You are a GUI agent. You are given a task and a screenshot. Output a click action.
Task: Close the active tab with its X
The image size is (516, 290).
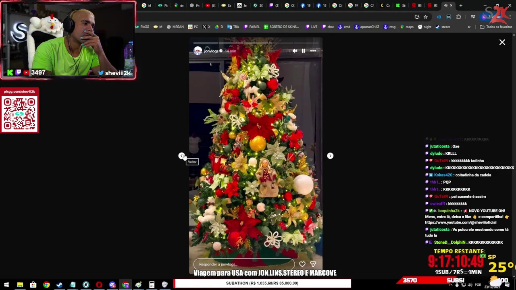pos(451,6)
